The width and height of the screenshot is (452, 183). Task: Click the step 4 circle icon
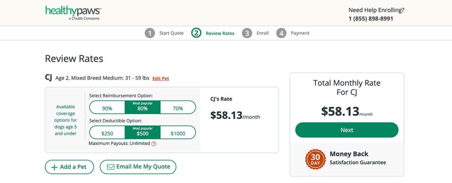(281, 33)
